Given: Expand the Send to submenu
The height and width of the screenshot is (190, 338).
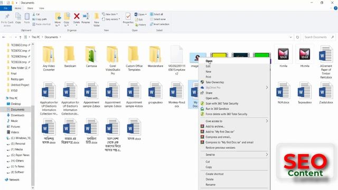Looking at the screenshot, I should click(x=267, y=155).
